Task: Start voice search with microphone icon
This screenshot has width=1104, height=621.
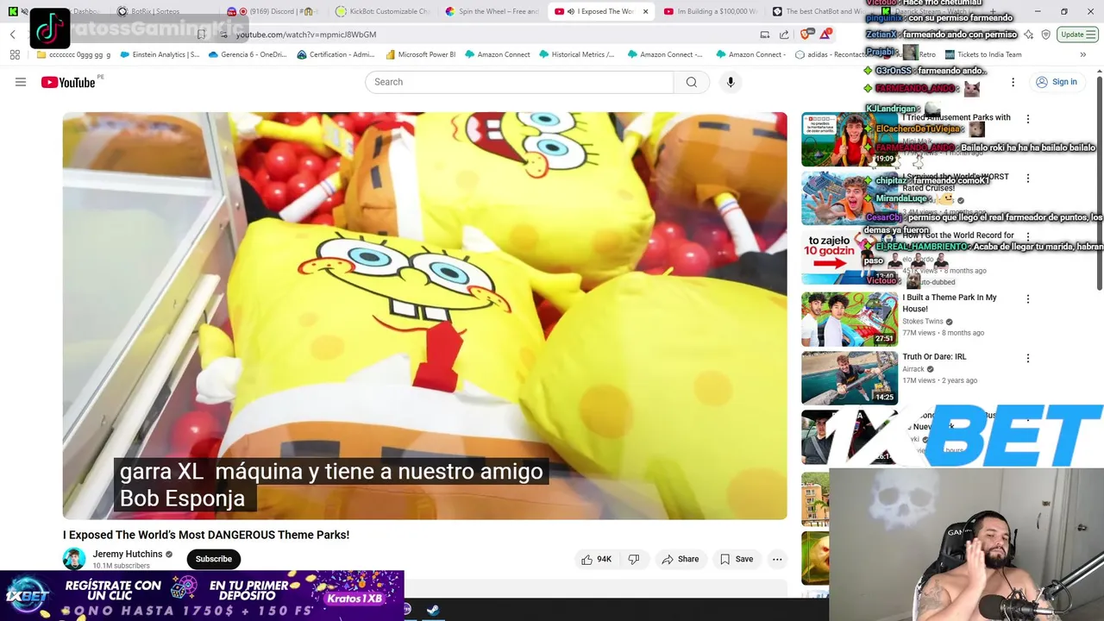Action: pos(731,82)
